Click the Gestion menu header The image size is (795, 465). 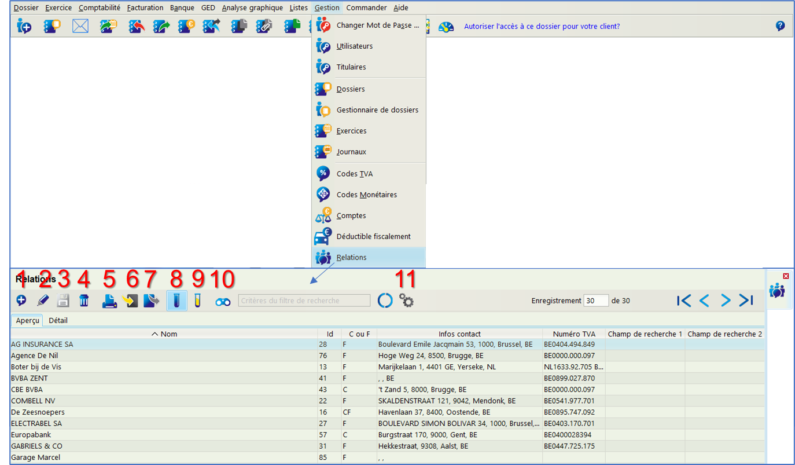[x=327, y=8]
